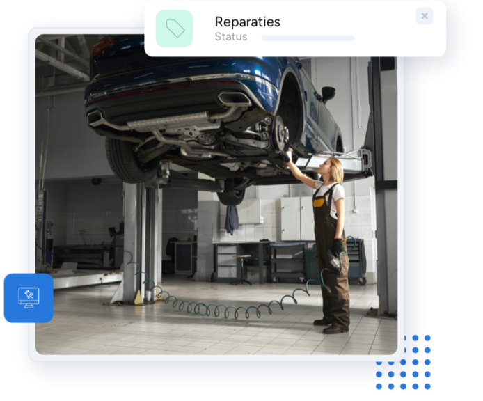483x401 pixels.
Task: Click the blue cloth hanging under the car
Action: tap(231, 219)
